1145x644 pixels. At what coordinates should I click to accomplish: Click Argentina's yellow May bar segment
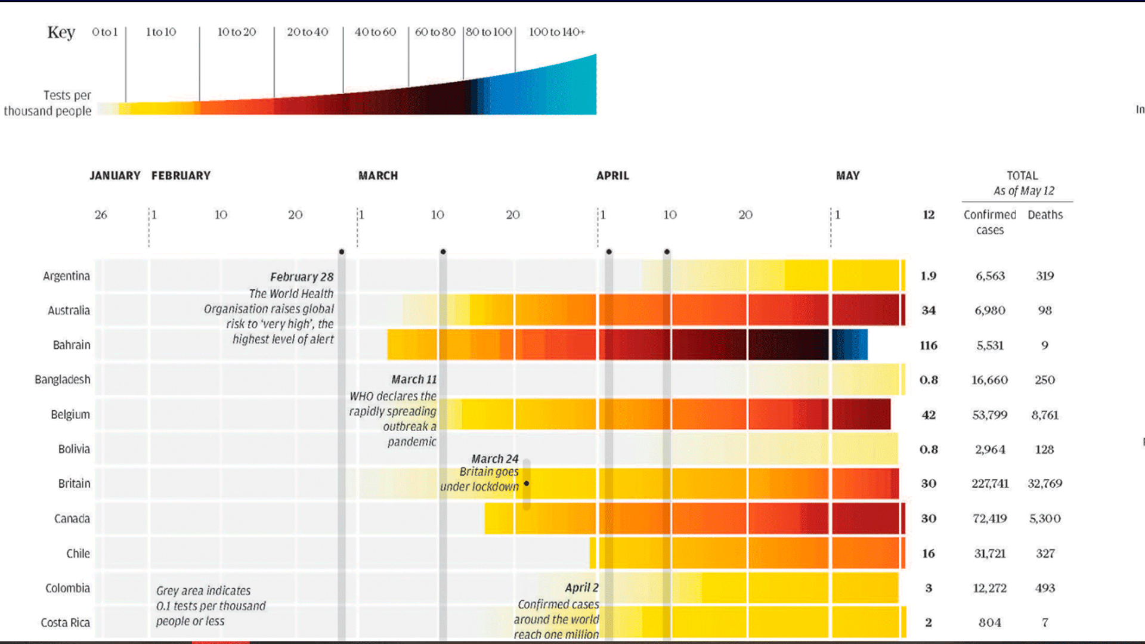tap(868, 275)
